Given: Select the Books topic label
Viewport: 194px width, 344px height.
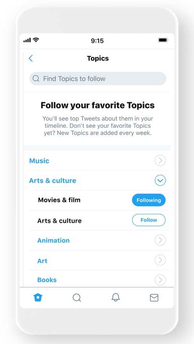Looking at the screenshot, I should [47, 280].
